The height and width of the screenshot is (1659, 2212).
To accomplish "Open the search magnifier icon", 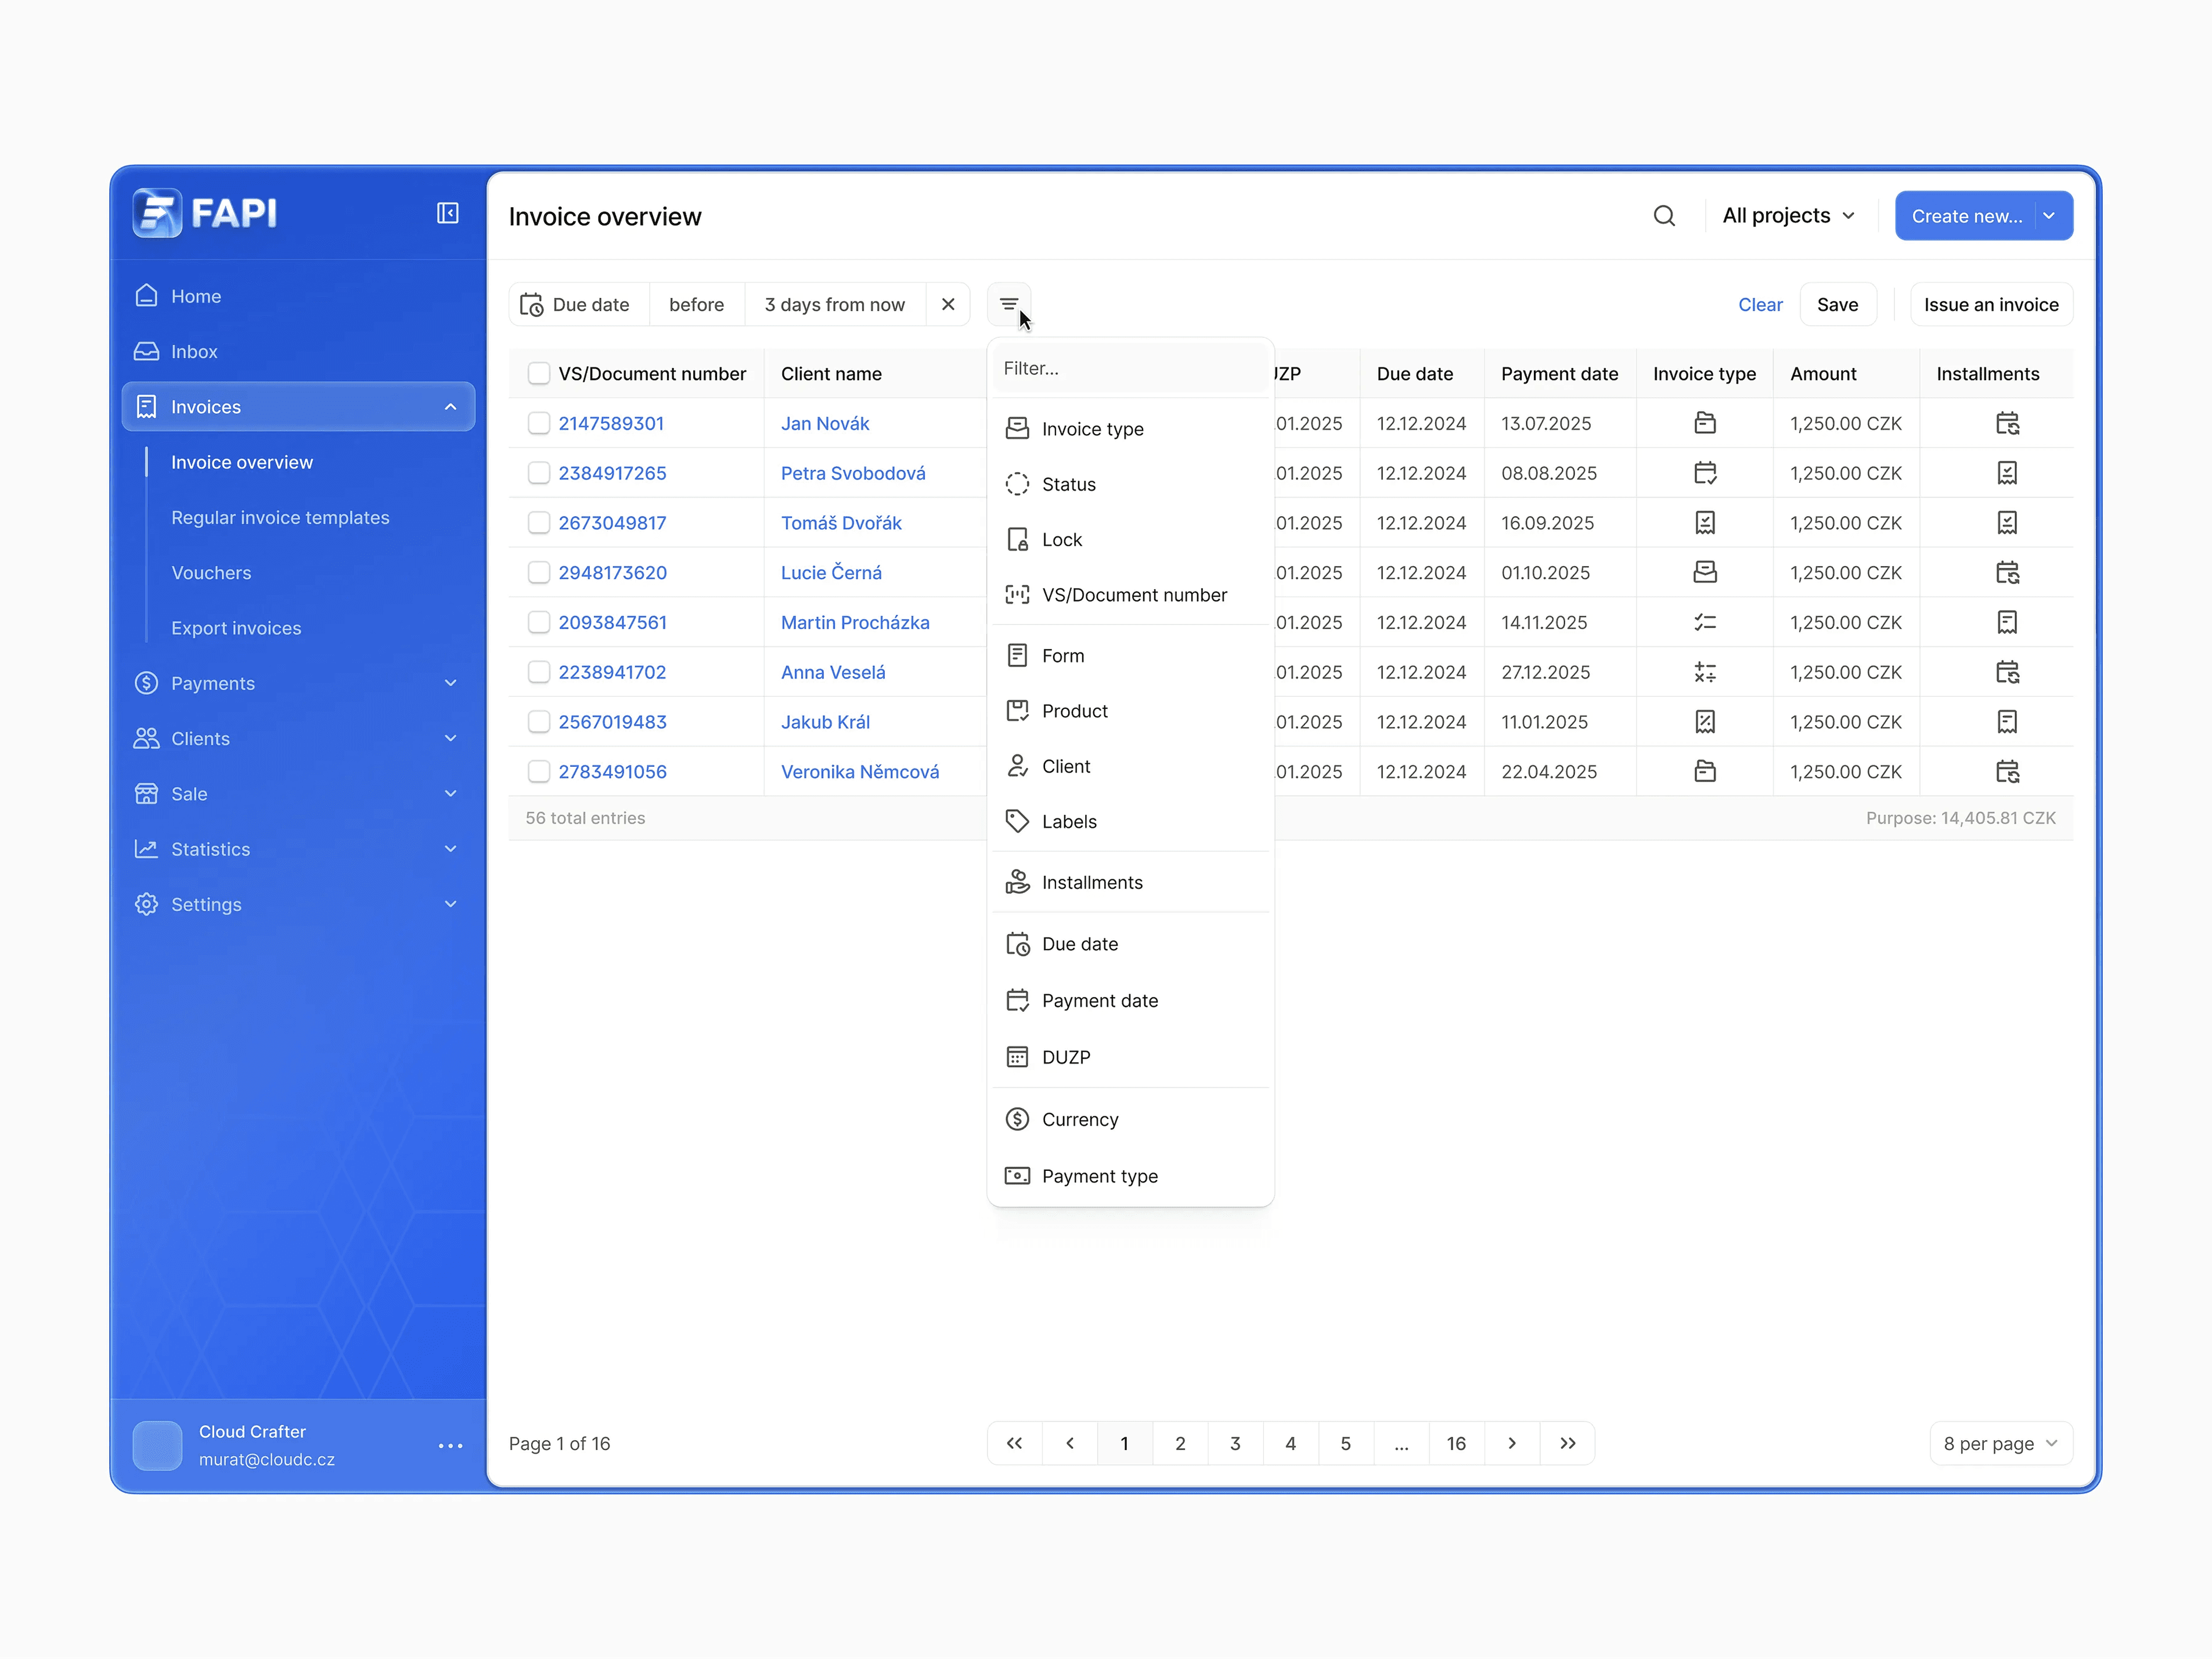I will (x=1664, y=216).
